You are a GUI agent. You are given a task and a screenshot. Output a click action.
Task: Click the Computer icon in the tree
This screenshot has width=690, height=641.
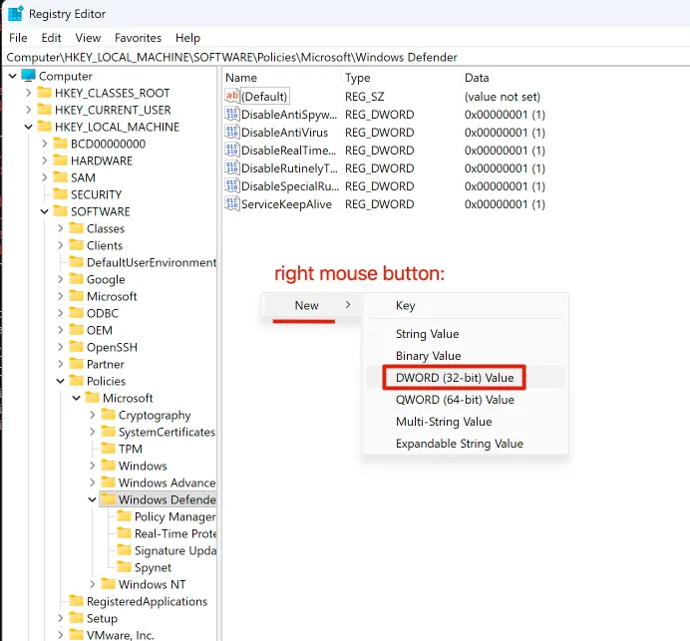coord(28,76)
